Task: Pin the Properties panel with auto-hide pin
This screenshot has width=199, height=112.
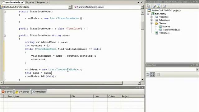Action: click(x=194, y=65)
